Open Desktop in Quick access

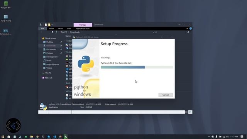point(48,42)
